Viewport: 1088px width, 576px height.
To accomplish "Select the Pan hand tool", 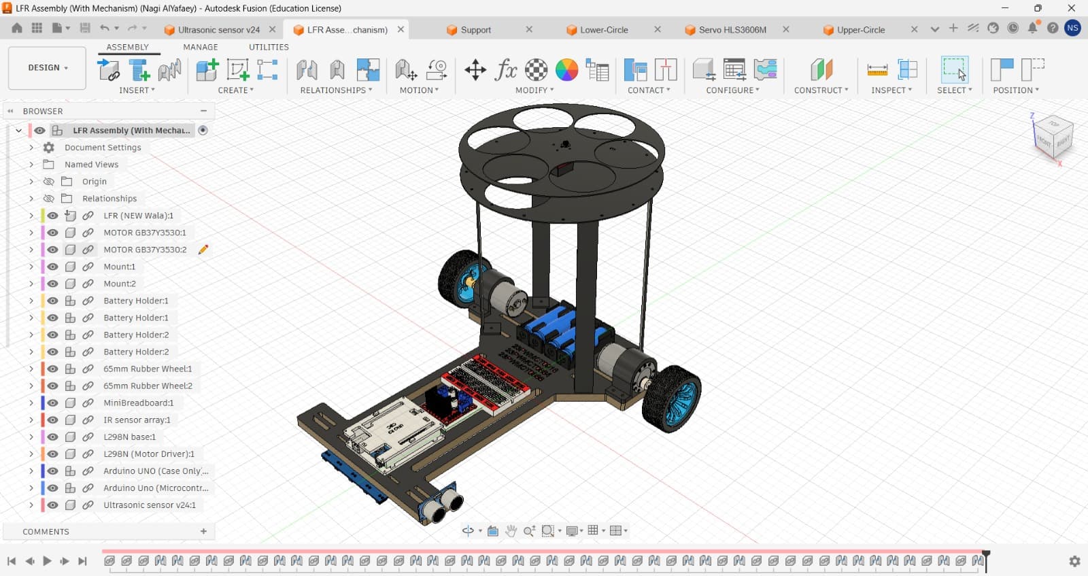I will point(511,530).
